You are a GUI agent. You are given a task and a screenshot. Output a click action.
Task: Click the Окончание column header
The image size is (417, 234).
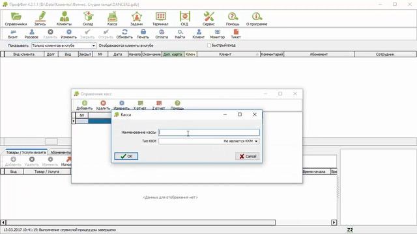[x=152, y=54]
